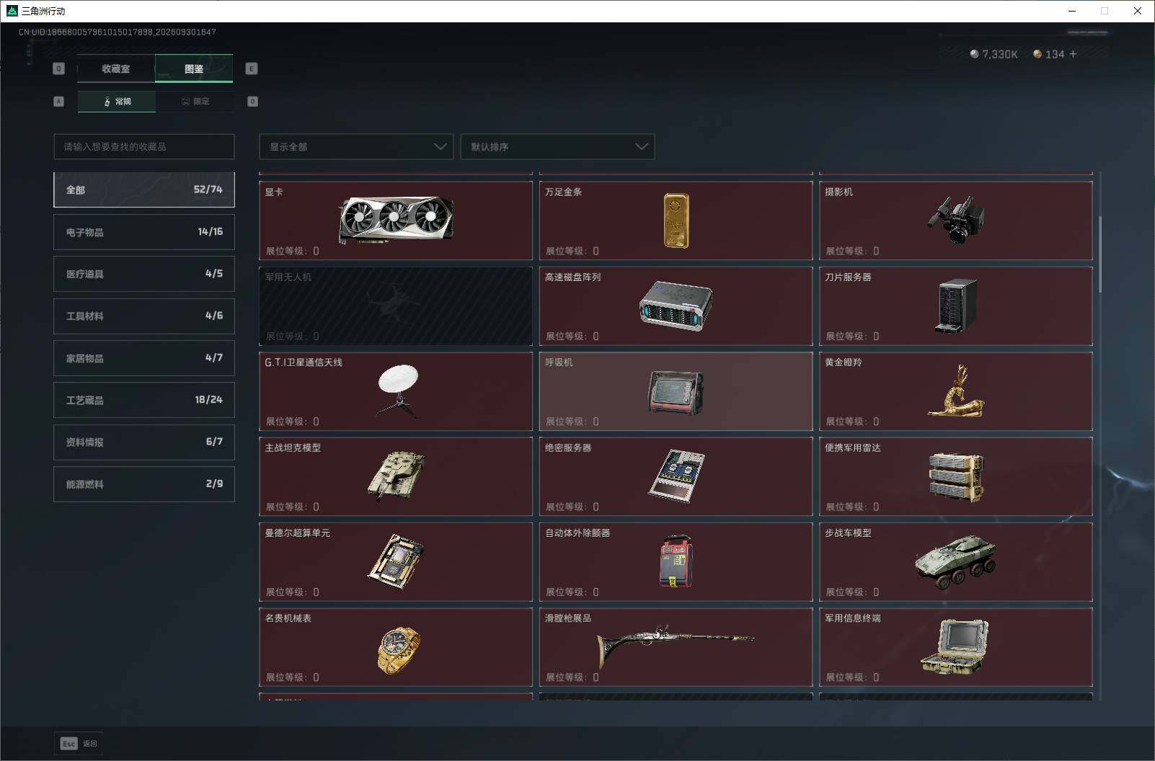Screen dimensions: 1155x761
Task: Select the 军用信息终端 terminal icon
Action: click(956, 647)
